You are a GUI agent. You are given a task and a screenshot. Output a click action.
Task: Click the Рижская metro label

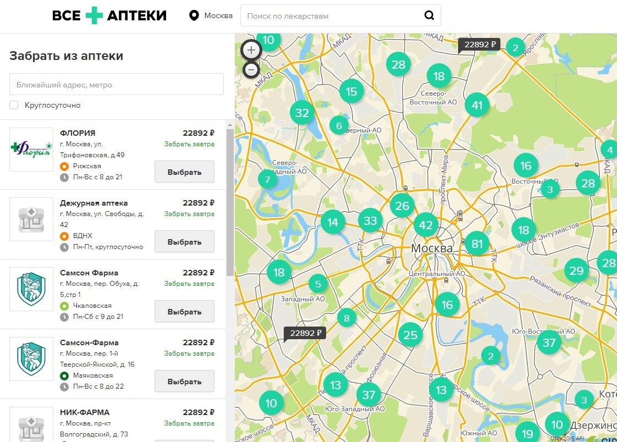pos(87,166)
